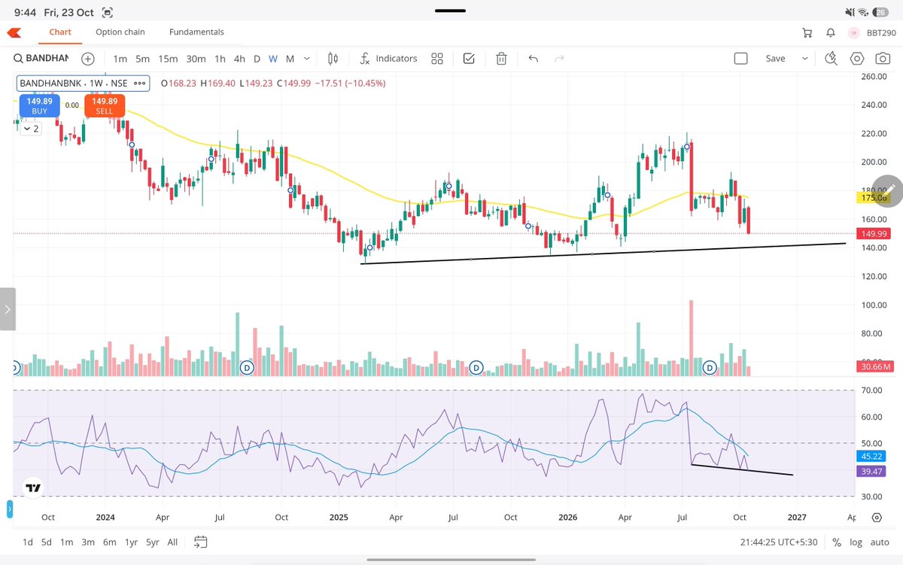903x565 pixels.
Task: Open the legend more options dots
Action: pos(140,84)
